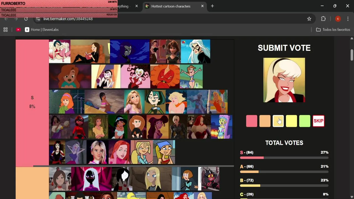Open a new browser tab
The image size is (354, 199).
(x=212, y=6)
